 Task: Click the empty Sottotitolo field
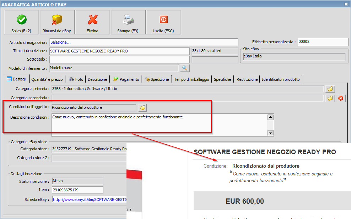coord(119,60)
